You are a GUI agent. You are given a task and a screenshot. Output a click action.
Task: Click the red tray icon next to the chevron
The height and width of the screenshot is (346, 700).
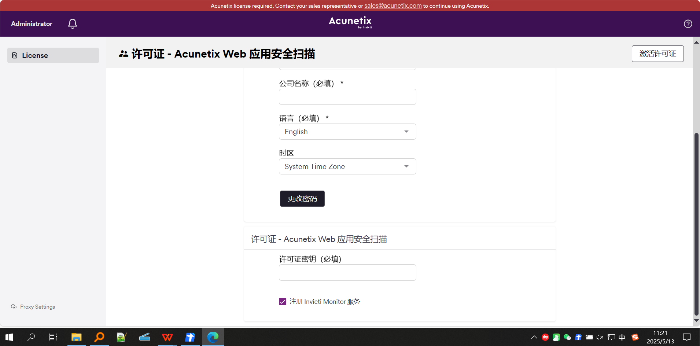545,337
